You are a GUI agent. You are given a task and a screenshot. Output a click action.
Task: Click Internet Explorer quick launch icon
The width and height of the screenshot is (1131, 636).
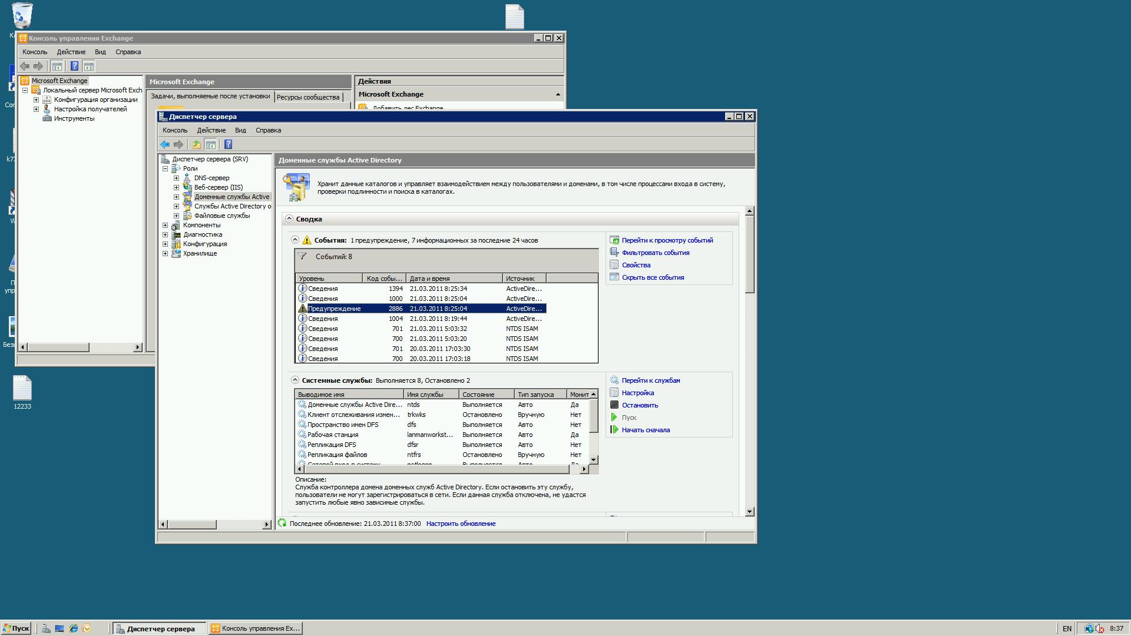click(74, 628)
